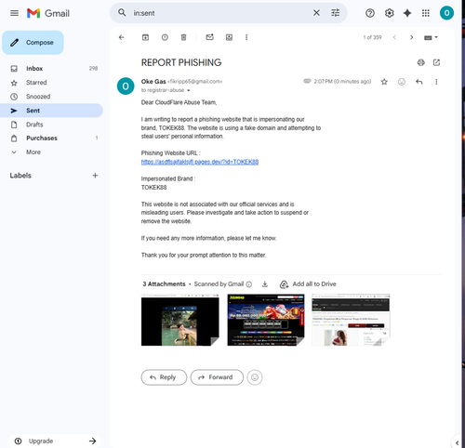Open the Scanned by Gmail info icon

[249, 284]
